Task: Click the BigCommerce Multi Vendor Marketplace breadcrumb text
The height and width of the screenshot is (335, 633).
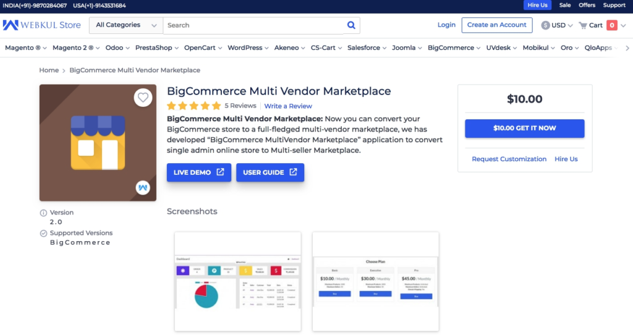Action: 135,70
